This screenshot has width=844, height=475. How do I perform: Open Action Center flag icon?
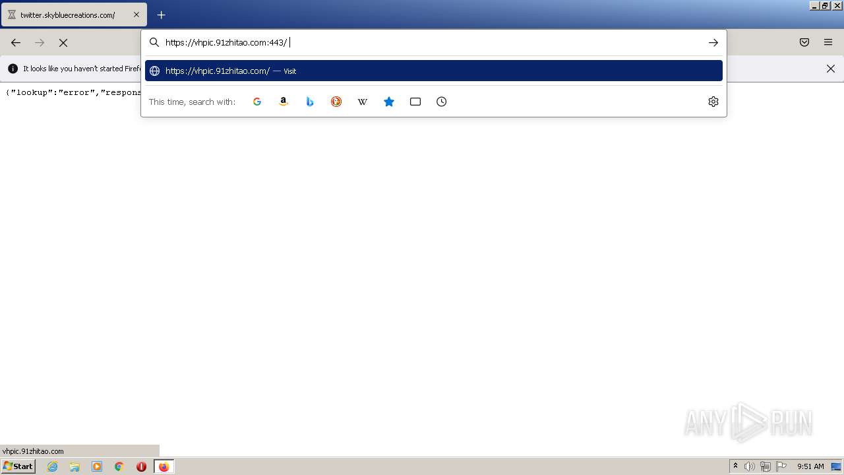click(x=781, y=466)
